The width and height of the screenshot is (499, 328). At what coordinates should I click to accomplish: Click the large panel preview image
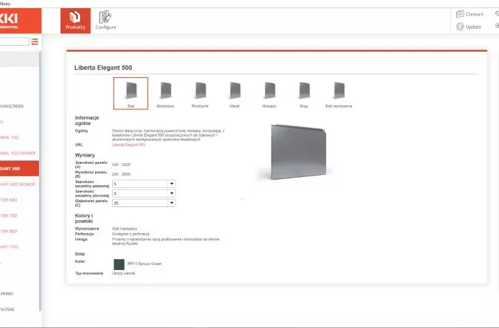(298, 152)
